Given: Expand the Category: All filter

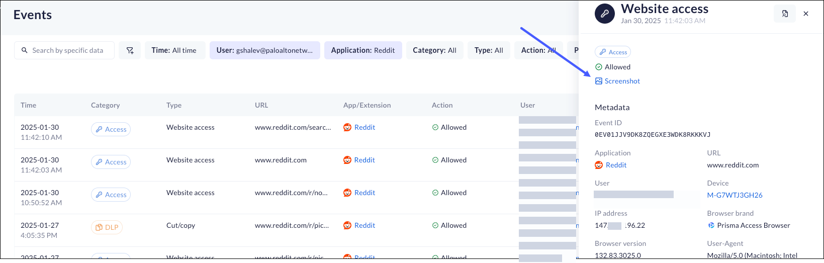Looking at the screenshot, I should click(434, 50).
